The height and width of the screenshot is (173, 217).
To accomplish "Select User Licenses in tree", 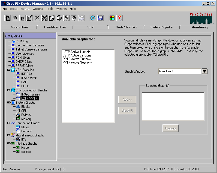I will (25, 53).
